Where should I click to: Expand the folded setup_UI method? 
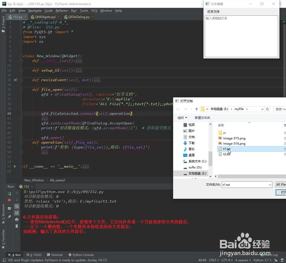click(x=21, y=70)
